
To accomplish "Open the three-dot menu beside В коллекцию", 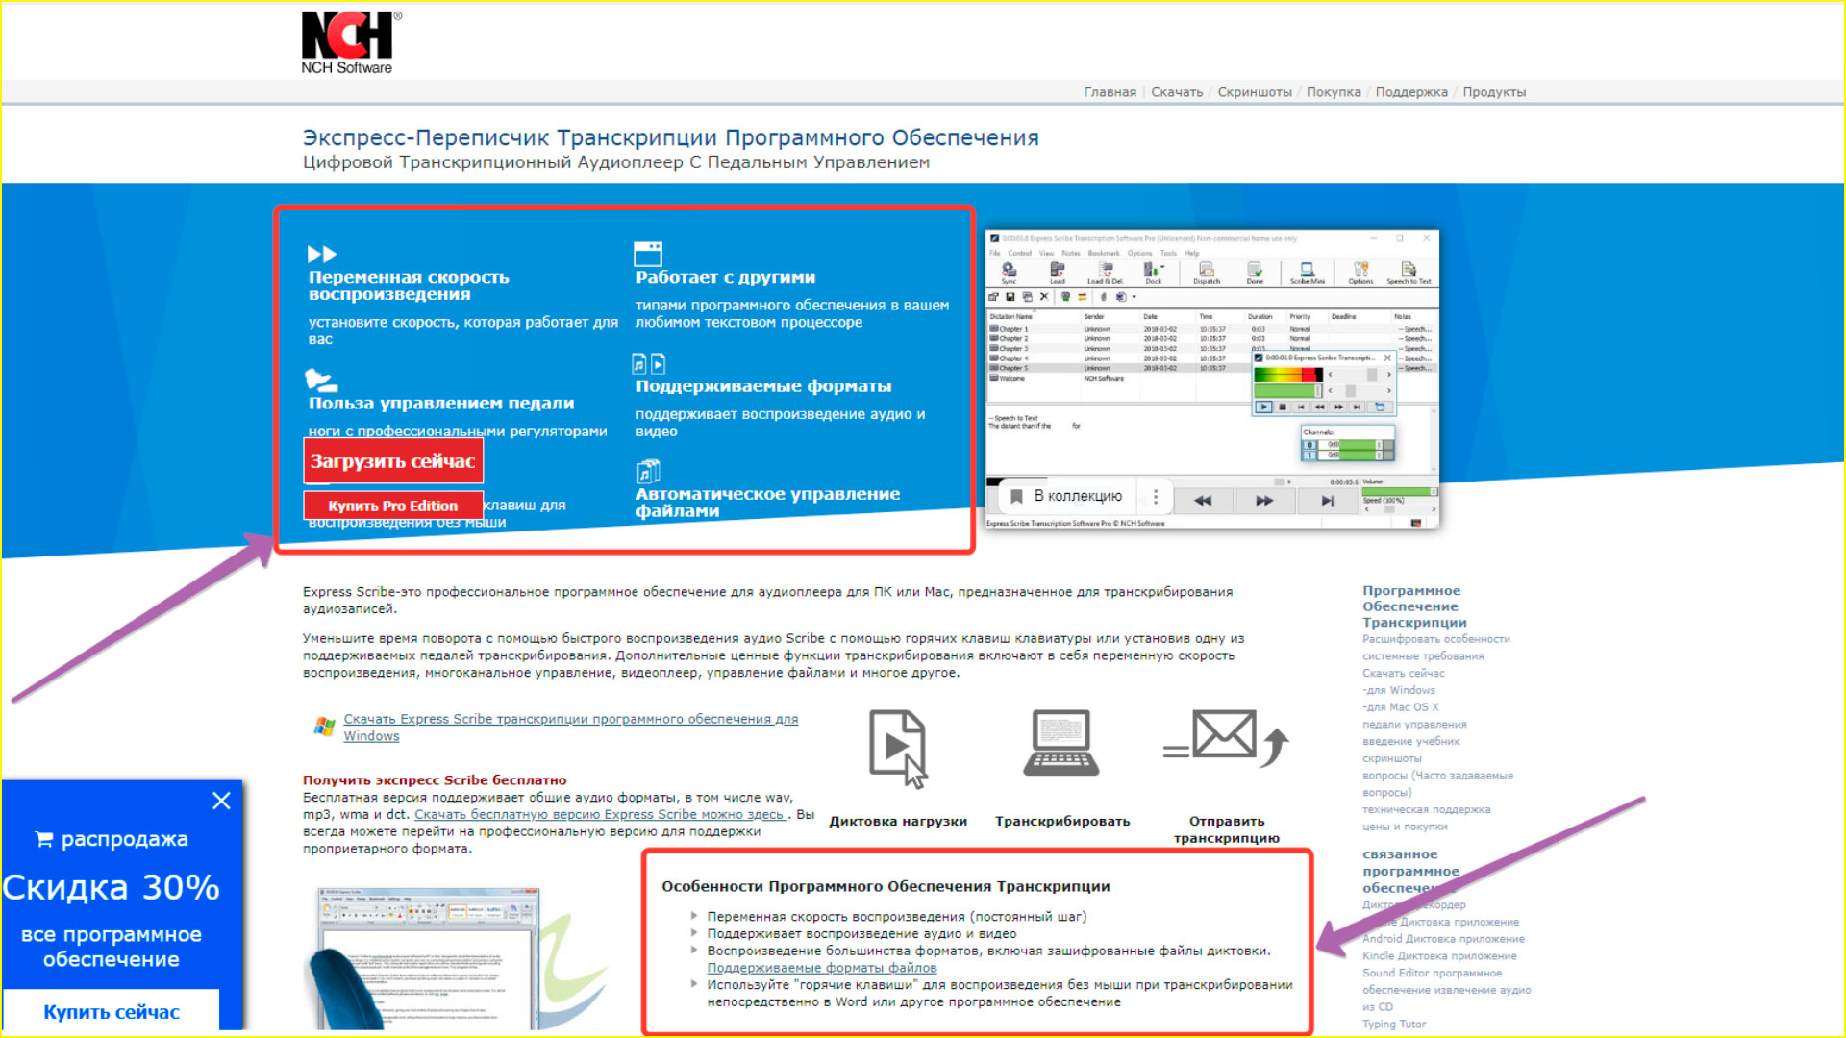I will click(x=1156, y=497).
